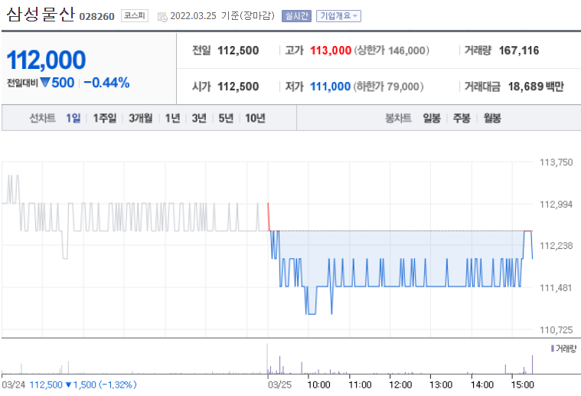Screen dimensions: 581x396
Task: Click the 선차트 label
Action: tap(43, 118)
